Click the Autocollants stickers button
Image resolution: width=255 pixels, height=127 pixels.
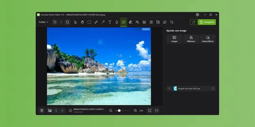(208, 39)
